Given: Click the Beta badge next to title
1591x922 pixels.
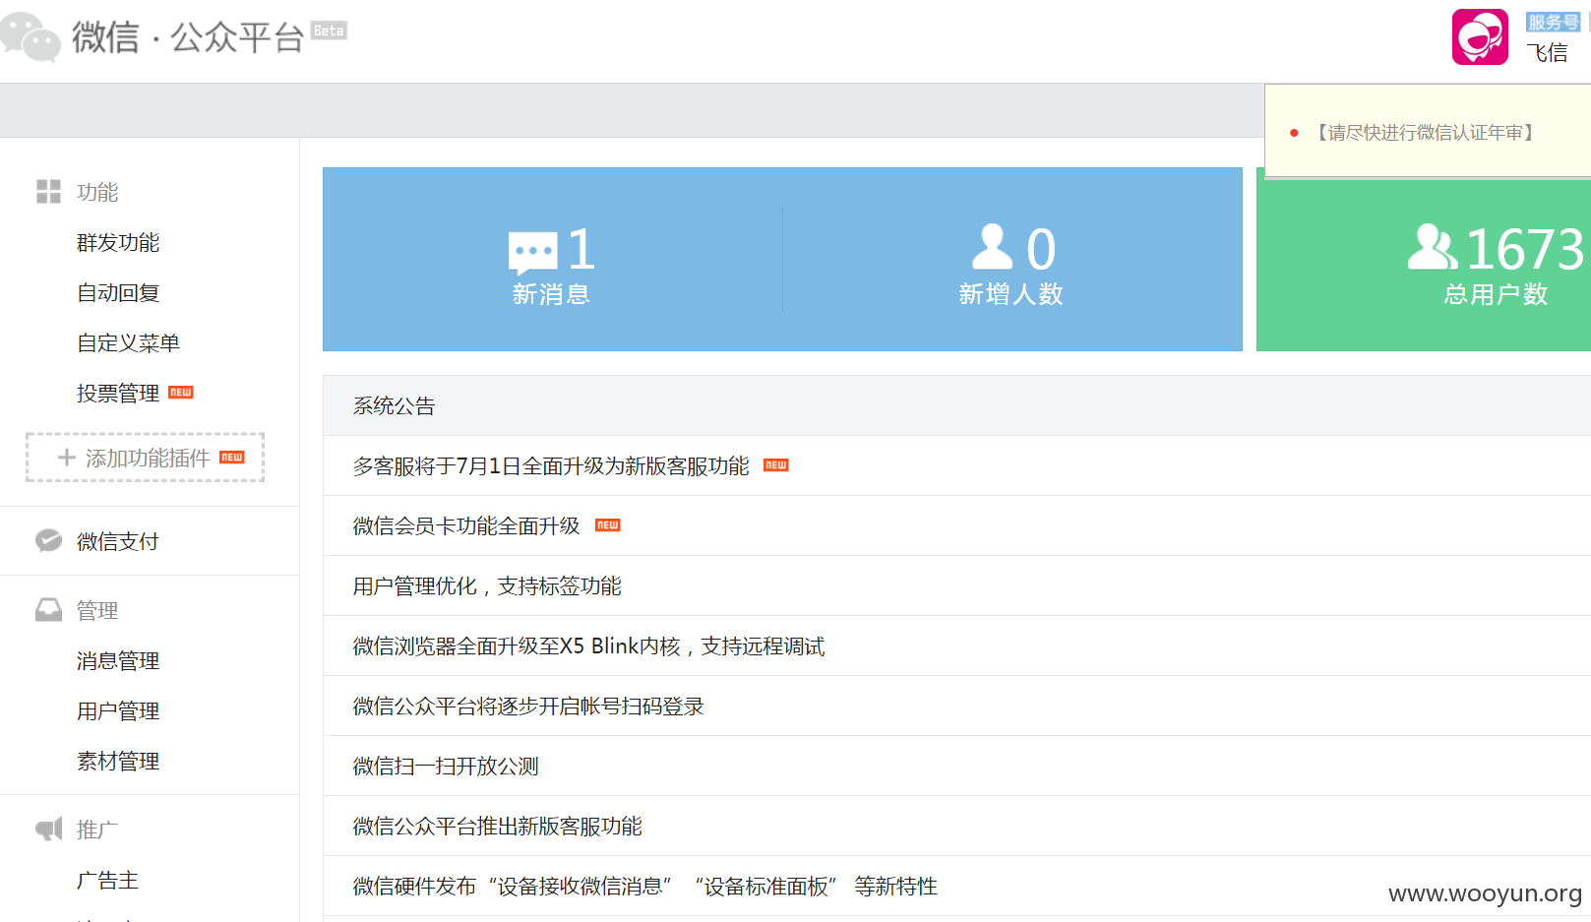Looking at the screenshot, I should [x=329, y=31].
